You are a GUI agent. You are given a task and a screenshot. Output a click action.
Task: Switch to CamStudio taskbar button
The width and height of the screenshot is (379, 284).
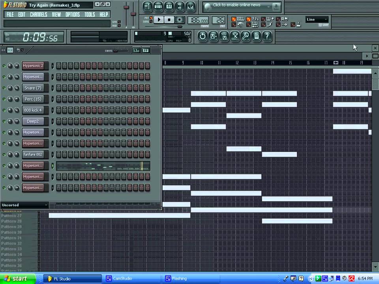pyautogui.click(x=133, y=278)
